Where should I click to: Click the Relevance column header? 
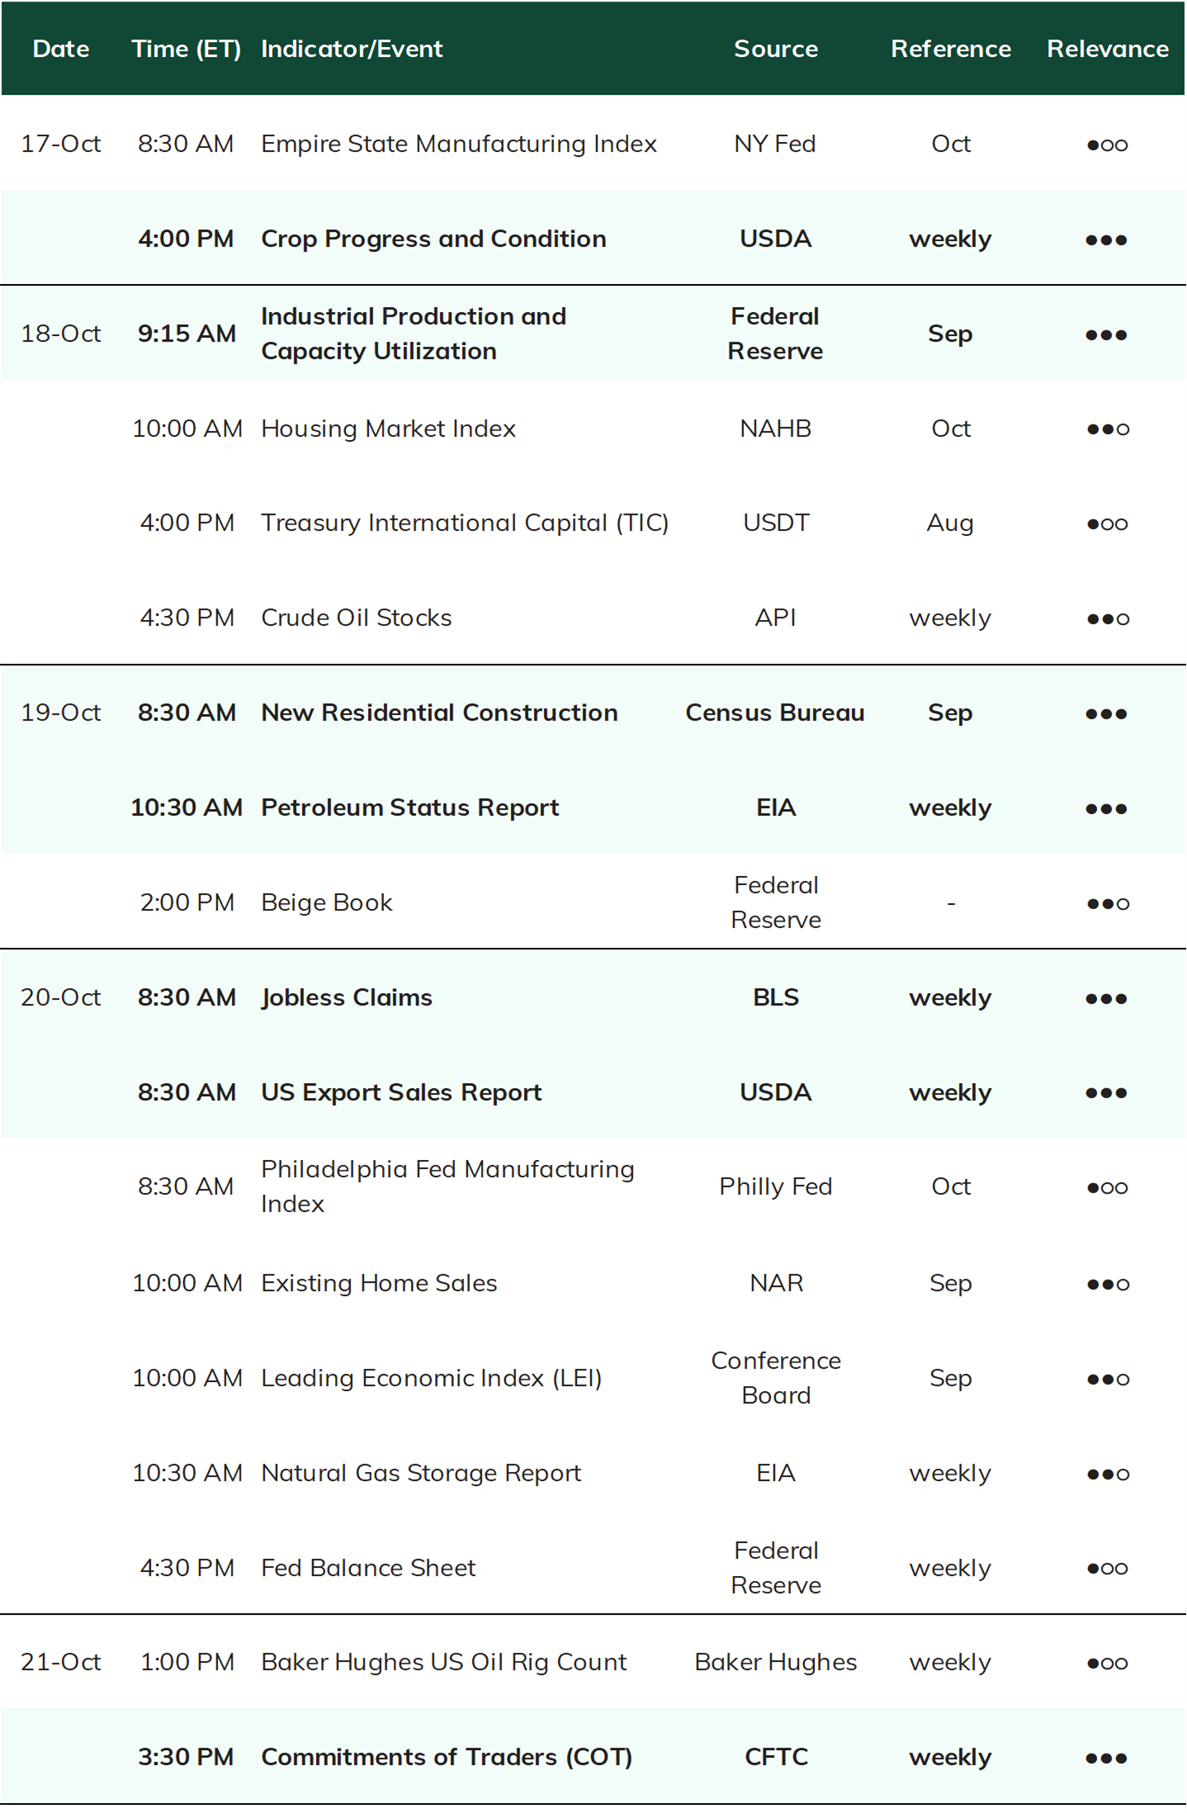(x=1107, y=49)
